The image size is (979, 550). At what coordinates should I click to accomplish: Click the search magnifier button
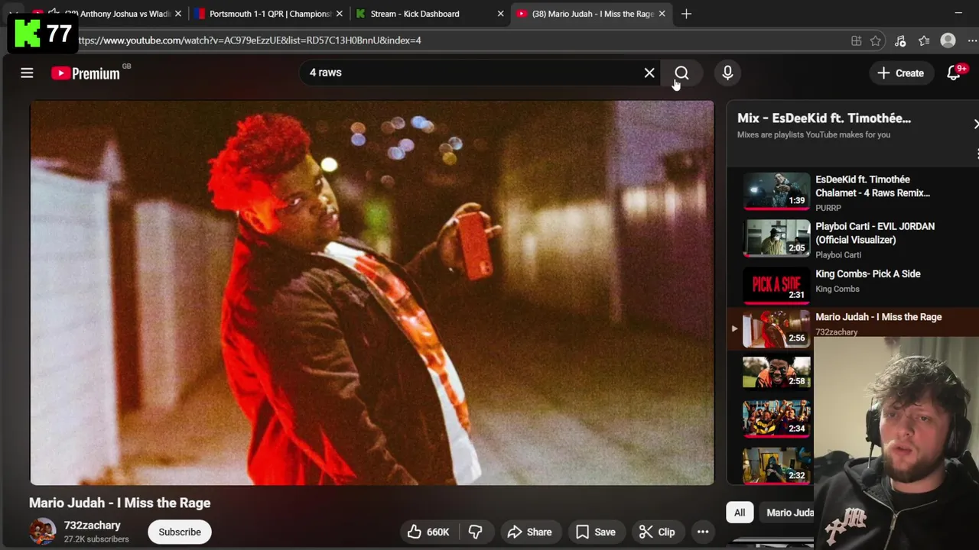click(x=681, y=73)
